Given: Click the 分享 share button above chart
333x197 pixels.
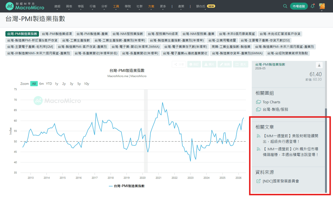Looking at the screenshot, I should 179,64.
